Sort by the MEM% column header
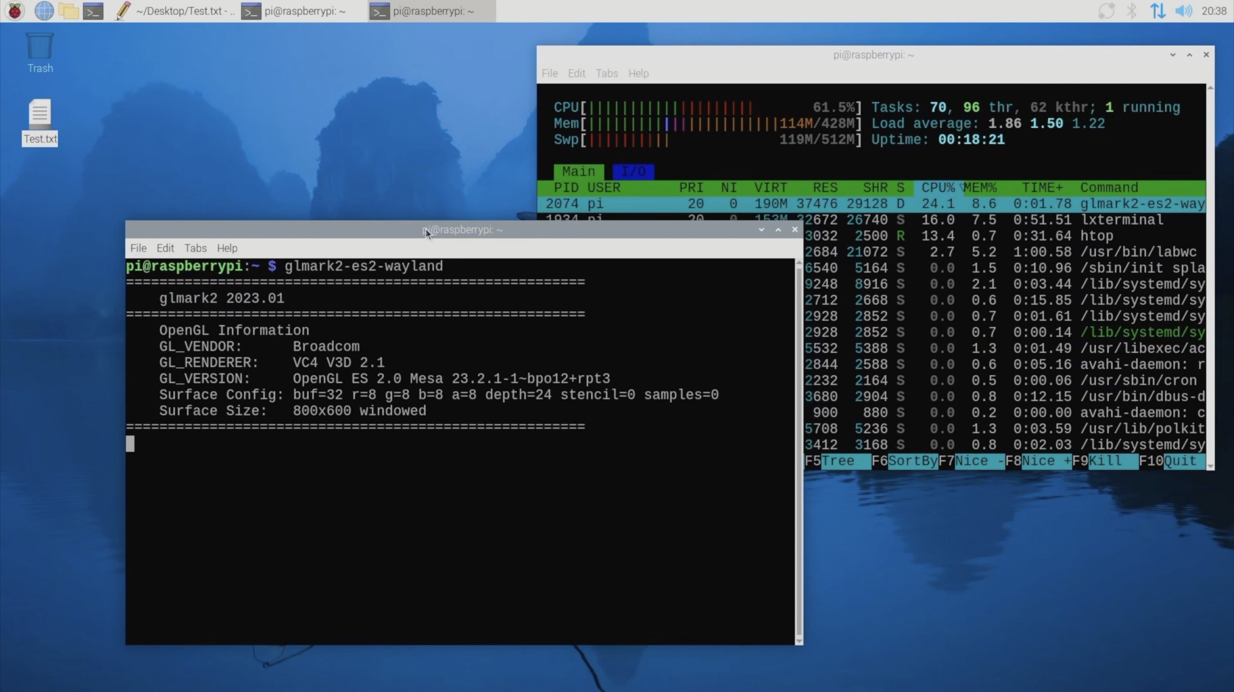The width and height of the screenshot is (1234, 692). coord(980,187)
